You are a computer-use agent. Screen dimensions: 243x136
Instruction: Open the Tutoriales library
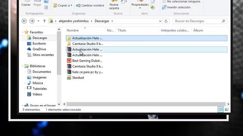pos(39,89)
